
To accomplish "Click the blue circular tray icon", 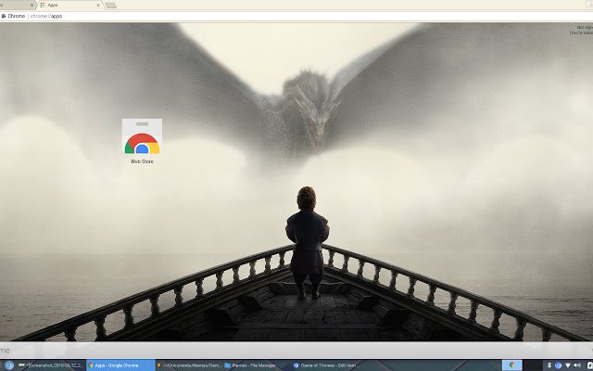I will point(559,365).
